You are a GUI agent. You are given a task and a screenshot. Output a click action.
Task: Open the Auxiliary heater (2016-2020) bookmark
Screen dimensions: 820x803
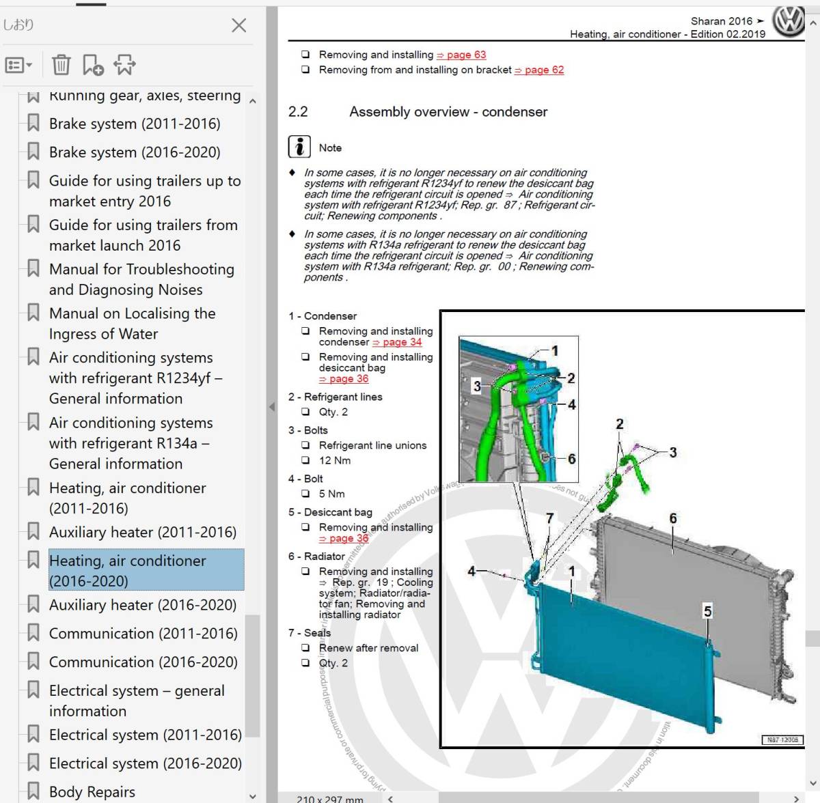(x=143, y=605)
